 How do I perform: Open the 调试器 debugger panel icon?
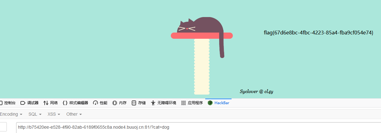pyautogui.click(x=23, y=103)
